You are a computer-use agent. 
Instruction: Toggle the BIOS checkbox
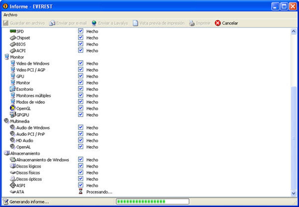[x=81, y=44]
